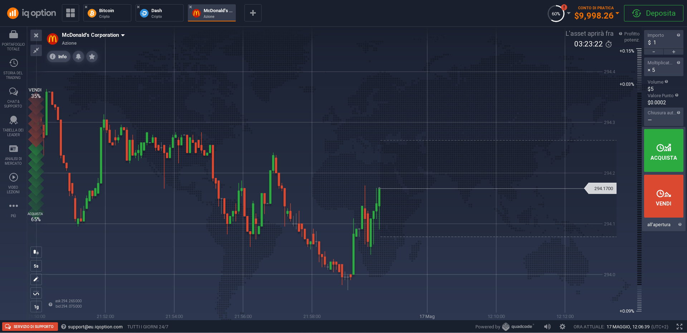Change the 1g time range
Image resolution: width=687 pixels, height=333 pixels.
pyautogui.click(x=36, y=307)
